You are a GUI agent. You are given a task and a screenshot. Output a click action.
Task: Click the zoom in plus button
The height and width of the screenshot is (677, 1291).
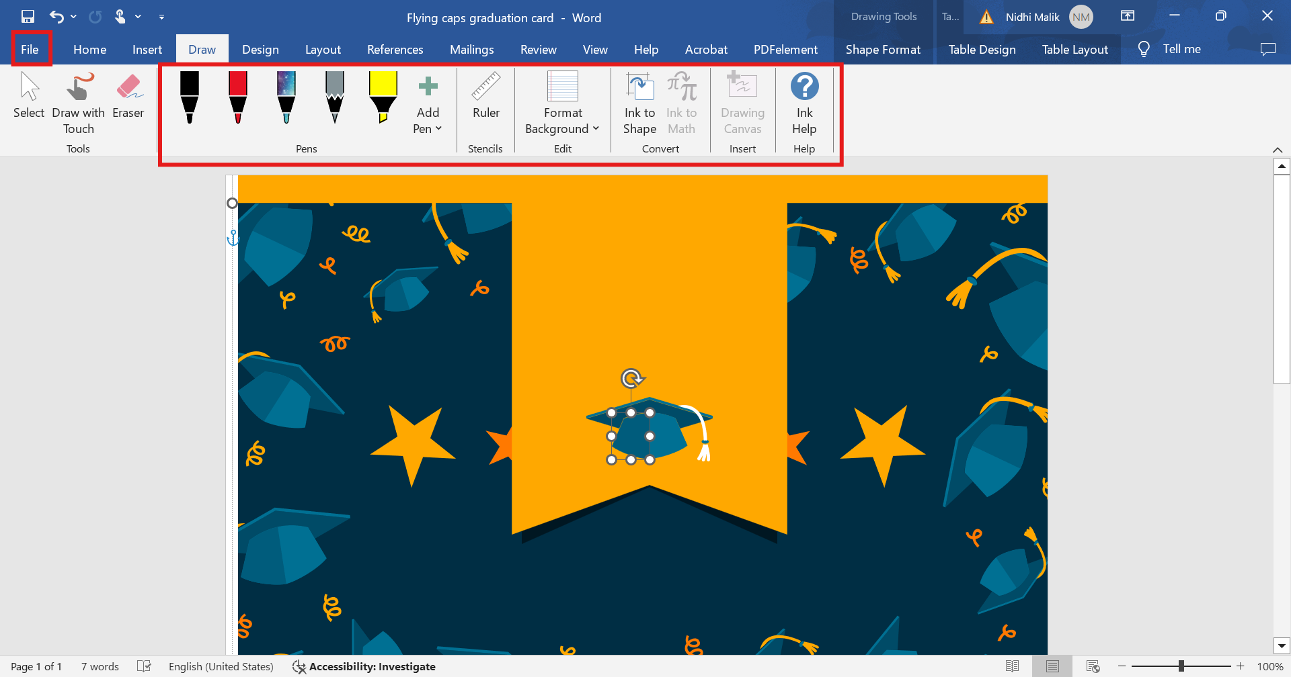1241,666
